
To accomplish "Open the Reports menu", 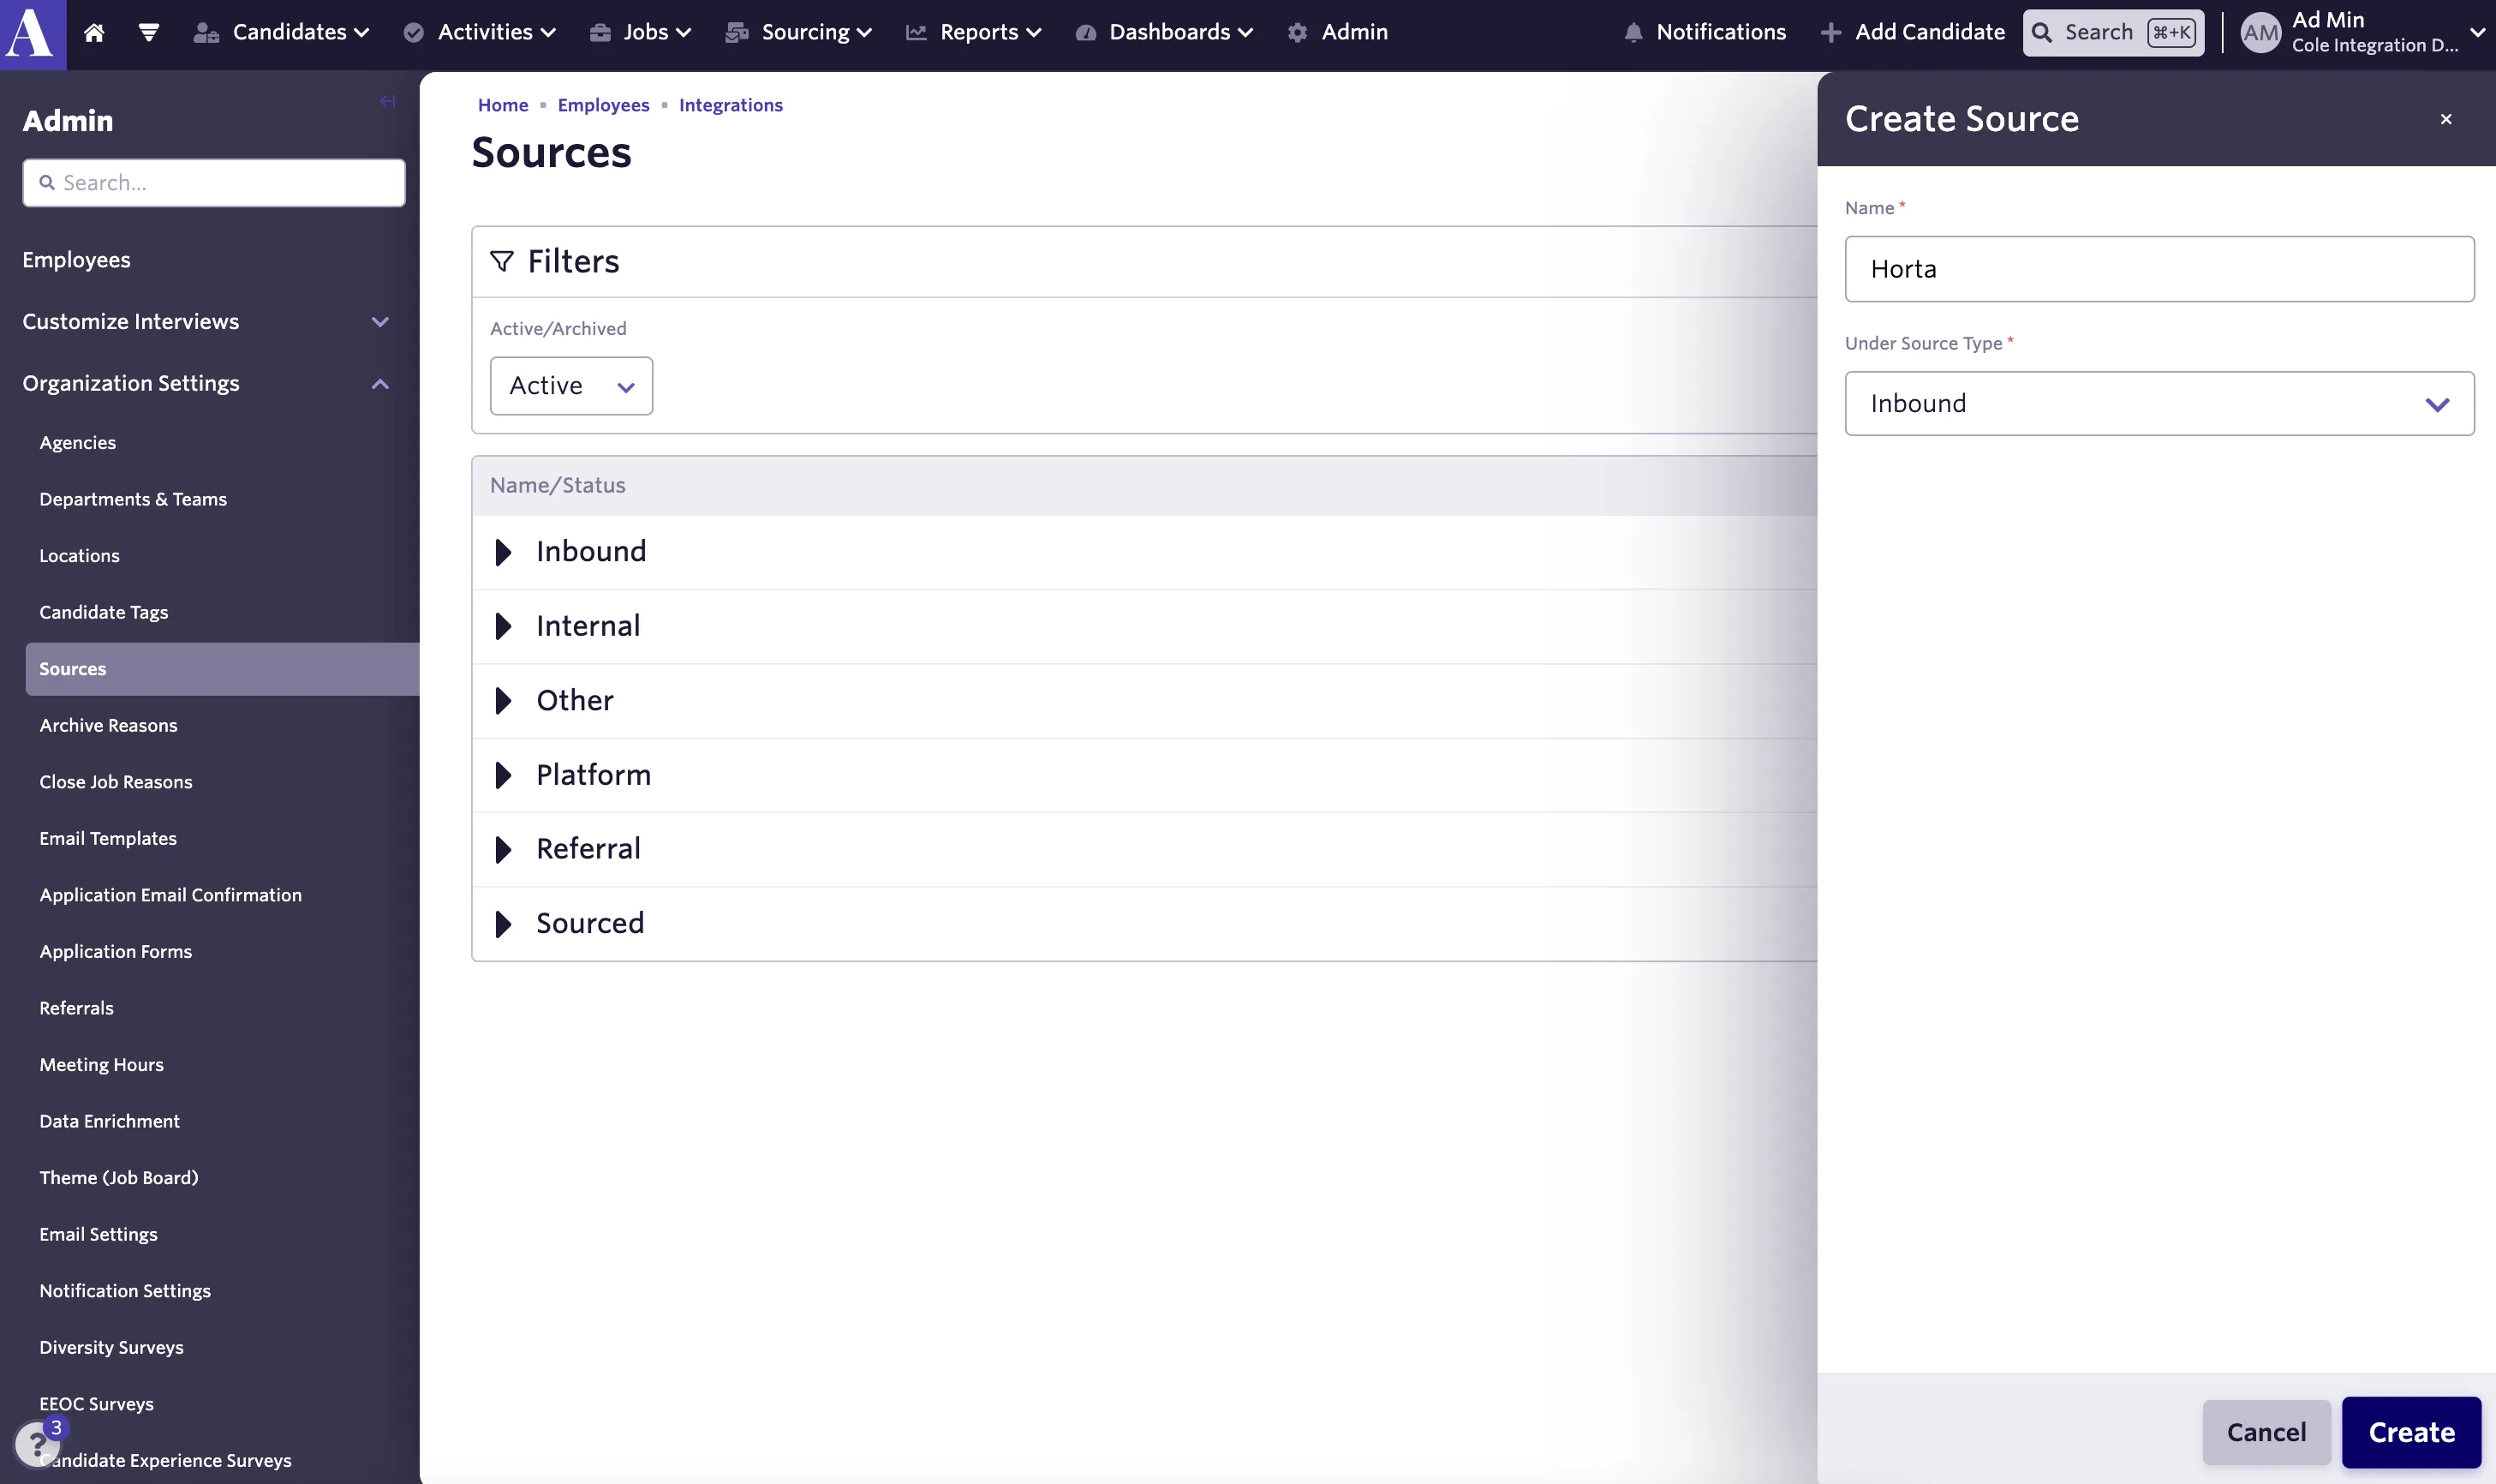I will [974, 32].
